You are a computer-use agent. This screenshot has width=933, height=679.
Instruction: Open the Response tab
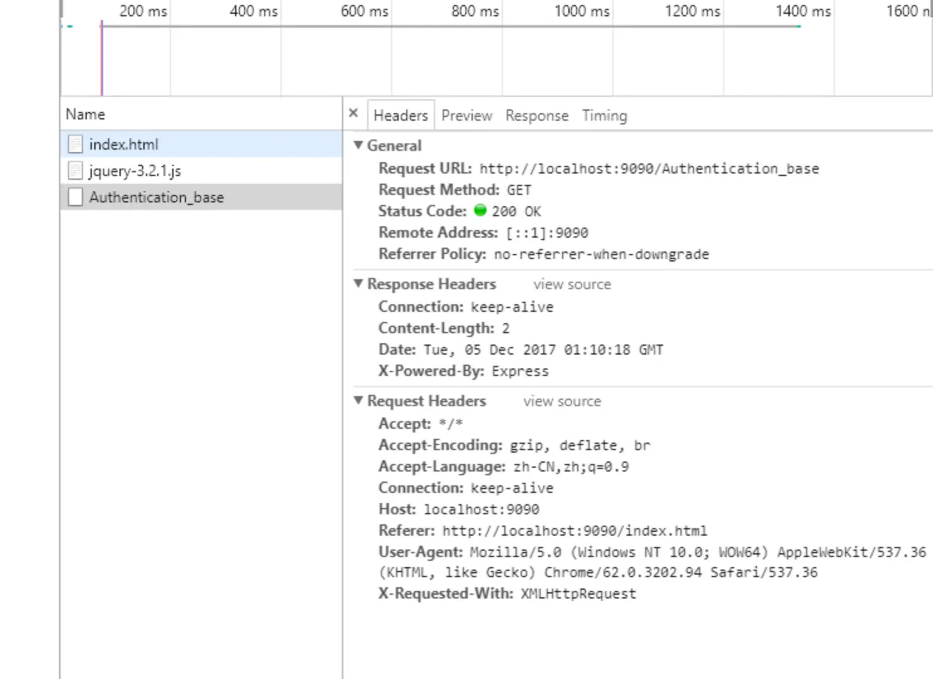coord(537,116)
